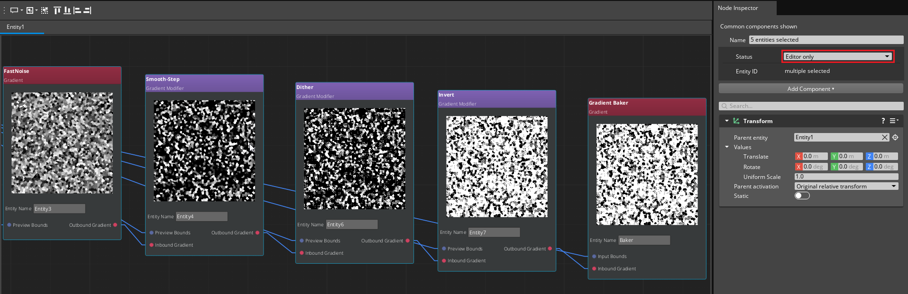Collapse the Transform component section
The height and width of the screenshot is (294, 908).
click(x=726, y=121)
